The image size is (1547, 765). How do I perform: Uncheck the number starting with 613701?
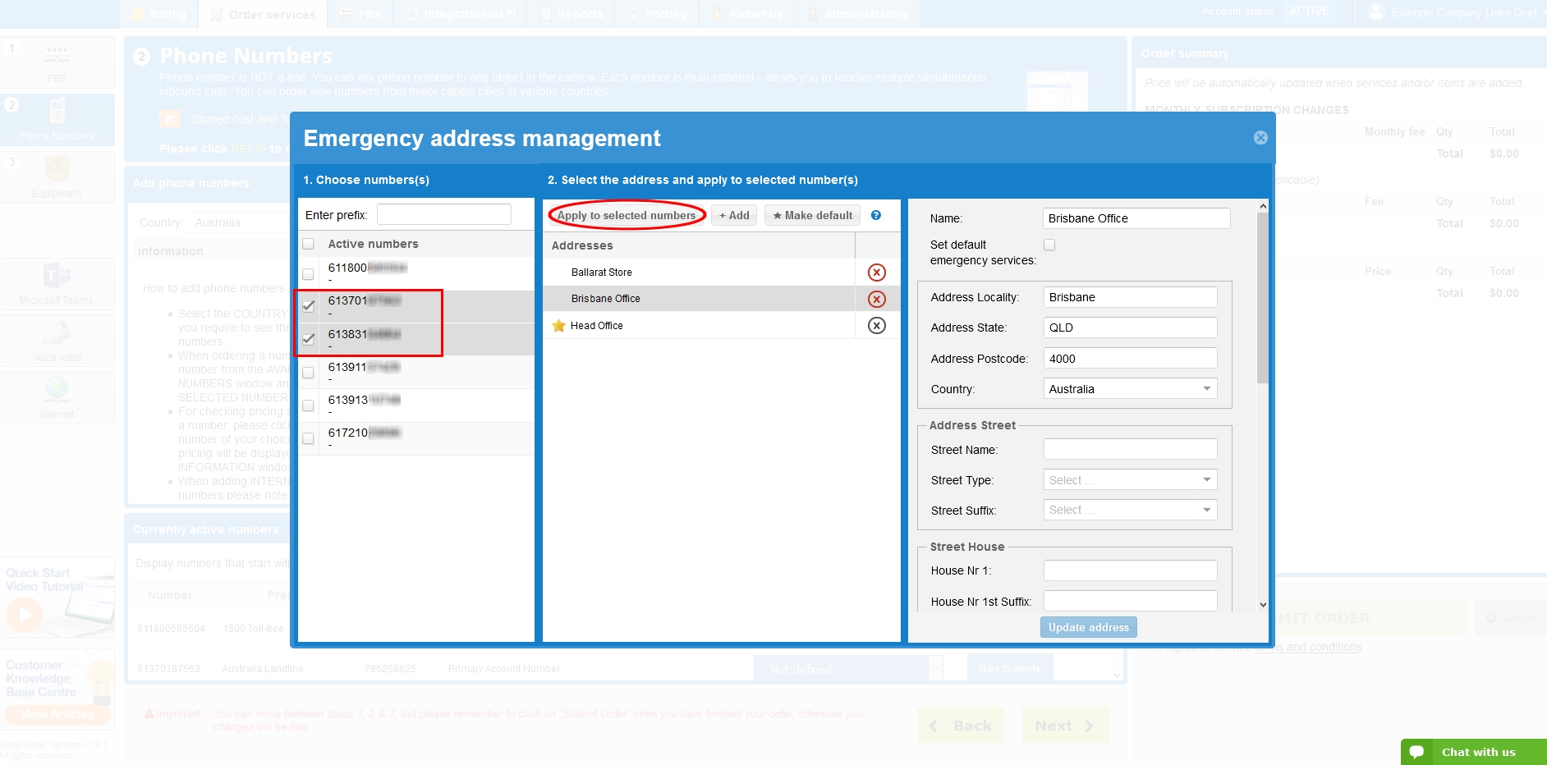click(309, 306)
